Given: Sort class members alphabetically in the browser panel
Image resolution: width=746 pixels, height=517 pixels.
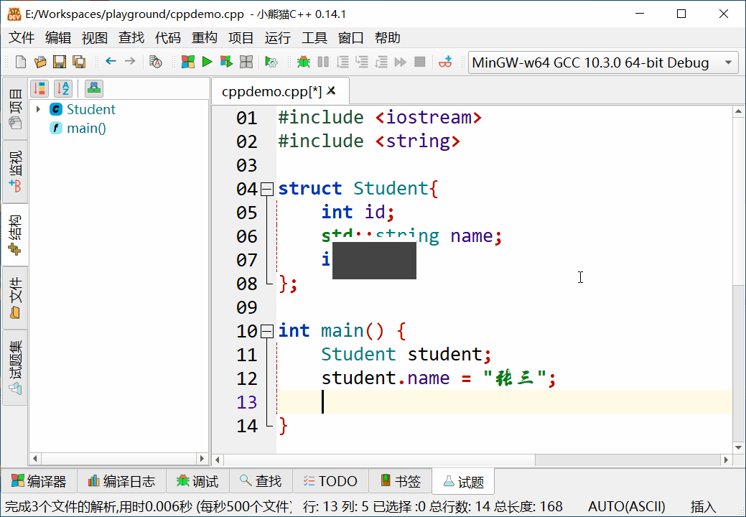Looking at the screenshot, I should coord(63,87).
